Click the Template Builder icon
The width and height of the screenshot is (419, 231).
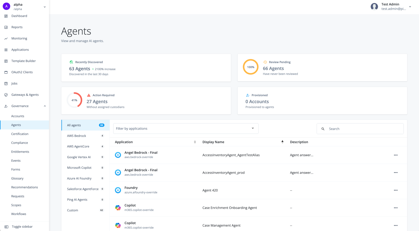pos(6,61)
